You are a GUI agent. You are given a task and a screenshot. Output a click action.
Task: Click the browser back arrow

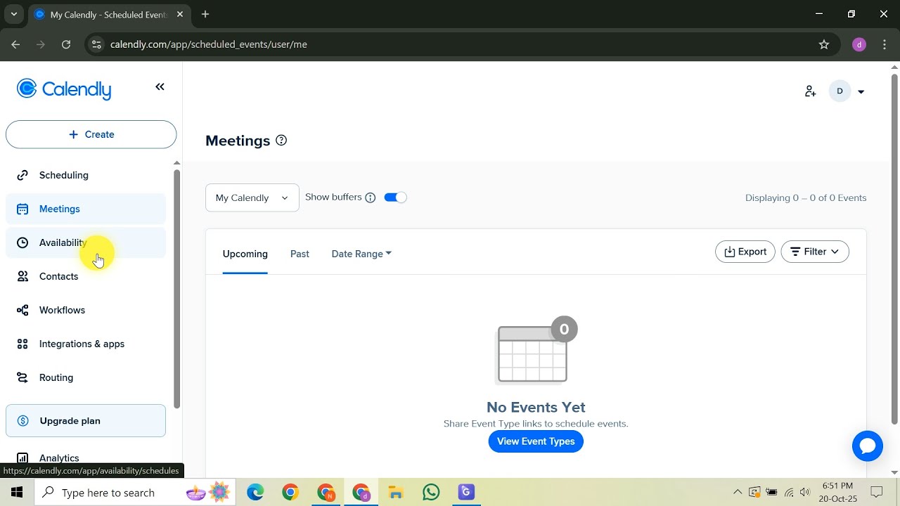click(x=15, y=44)
